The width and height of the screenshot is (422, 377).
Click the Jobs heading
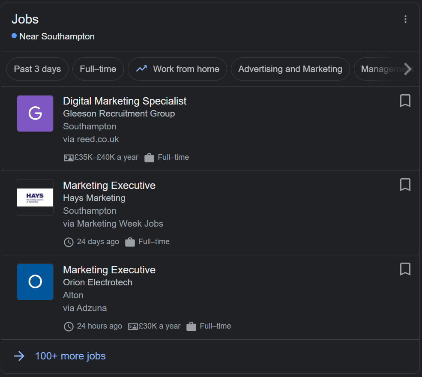point(25,19)
